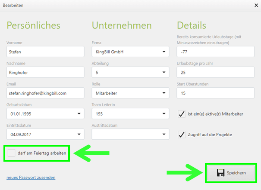Viewport: 261px width, 190px height.
Task: Click the 'Team LeiterIn' label
Action: [103, 105]
